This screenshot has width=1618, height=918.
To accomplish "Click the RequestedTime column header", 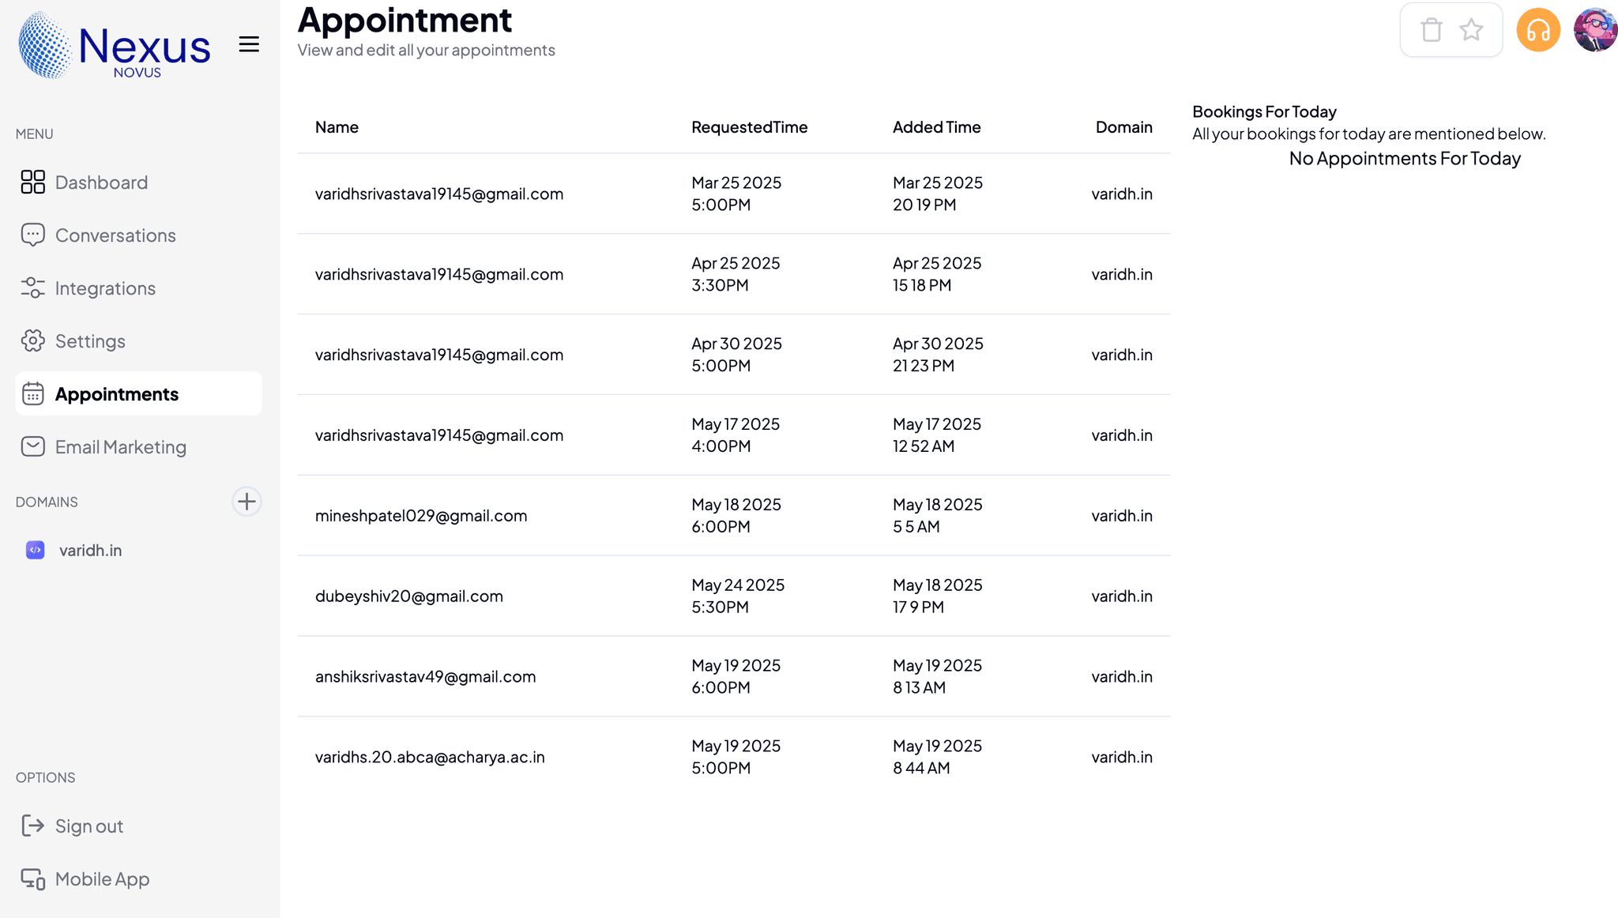I will (x=749, y=127).
